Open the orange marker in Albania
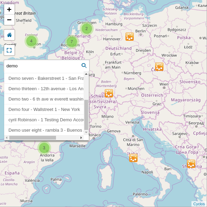 (x=191, y=164)
